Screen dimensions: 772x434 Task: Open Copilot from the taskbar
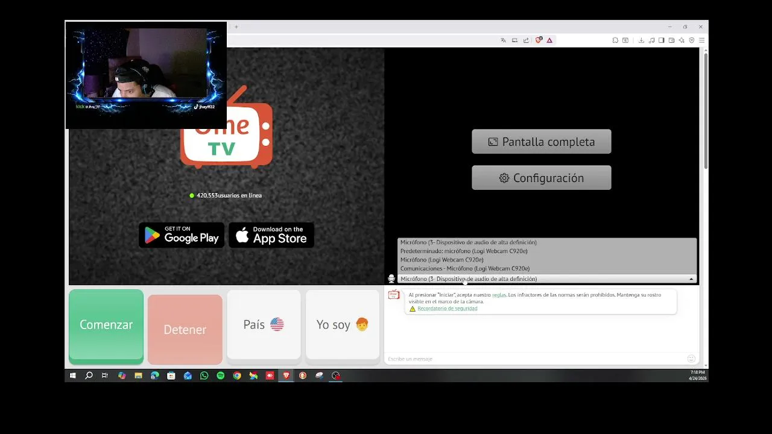coord(122,376)
